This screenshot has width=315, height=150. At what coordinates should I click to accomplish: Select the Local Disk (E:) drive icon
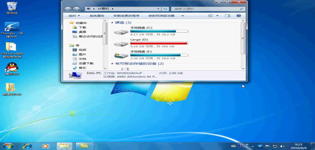pos(121,55)
